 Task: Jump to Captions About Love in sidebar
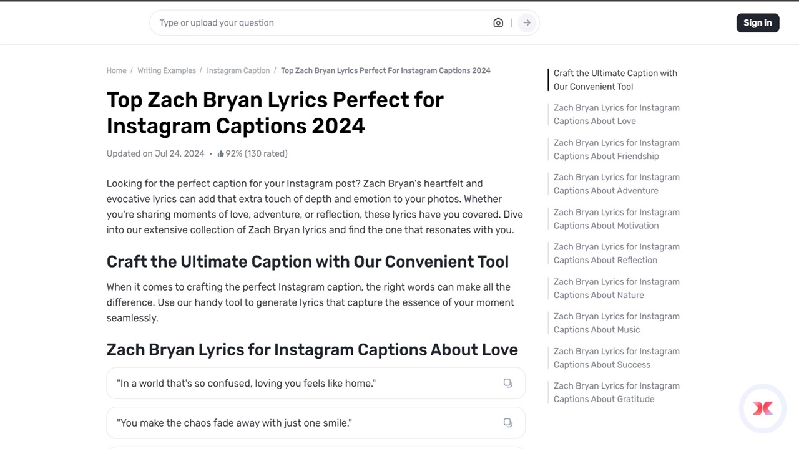coord(617,115)
